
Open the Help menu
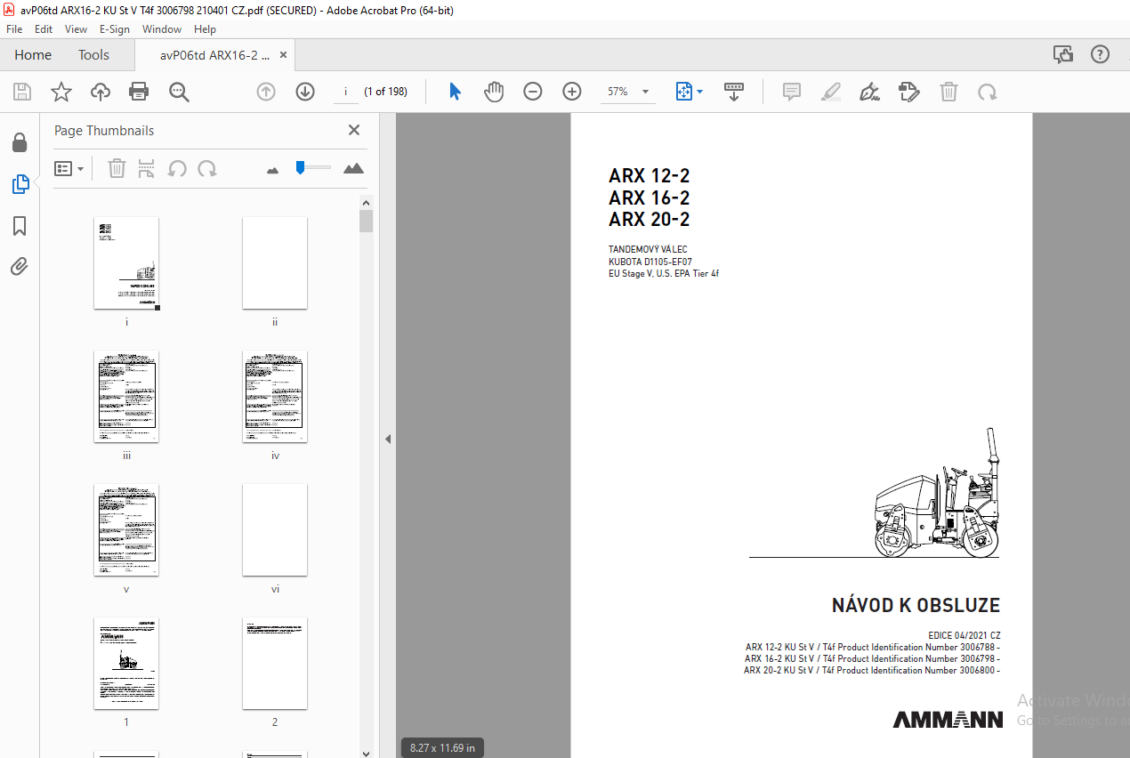pyautogui.click(x=205, y=29)
